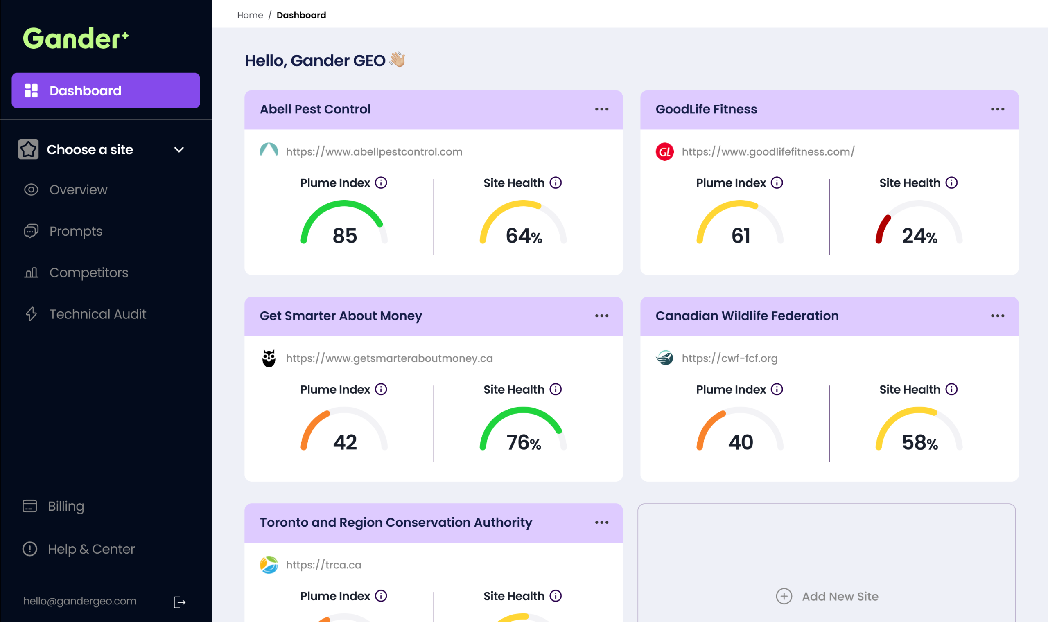Click Site Health info icon for Canadian Wildlife Federation
The width and height of the screenshot is (1048, 622).
pyautogui.click(x=951, y=390)
